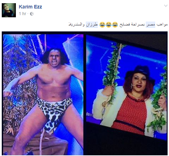Click the word مواهب in the post

tap(162, 24)
